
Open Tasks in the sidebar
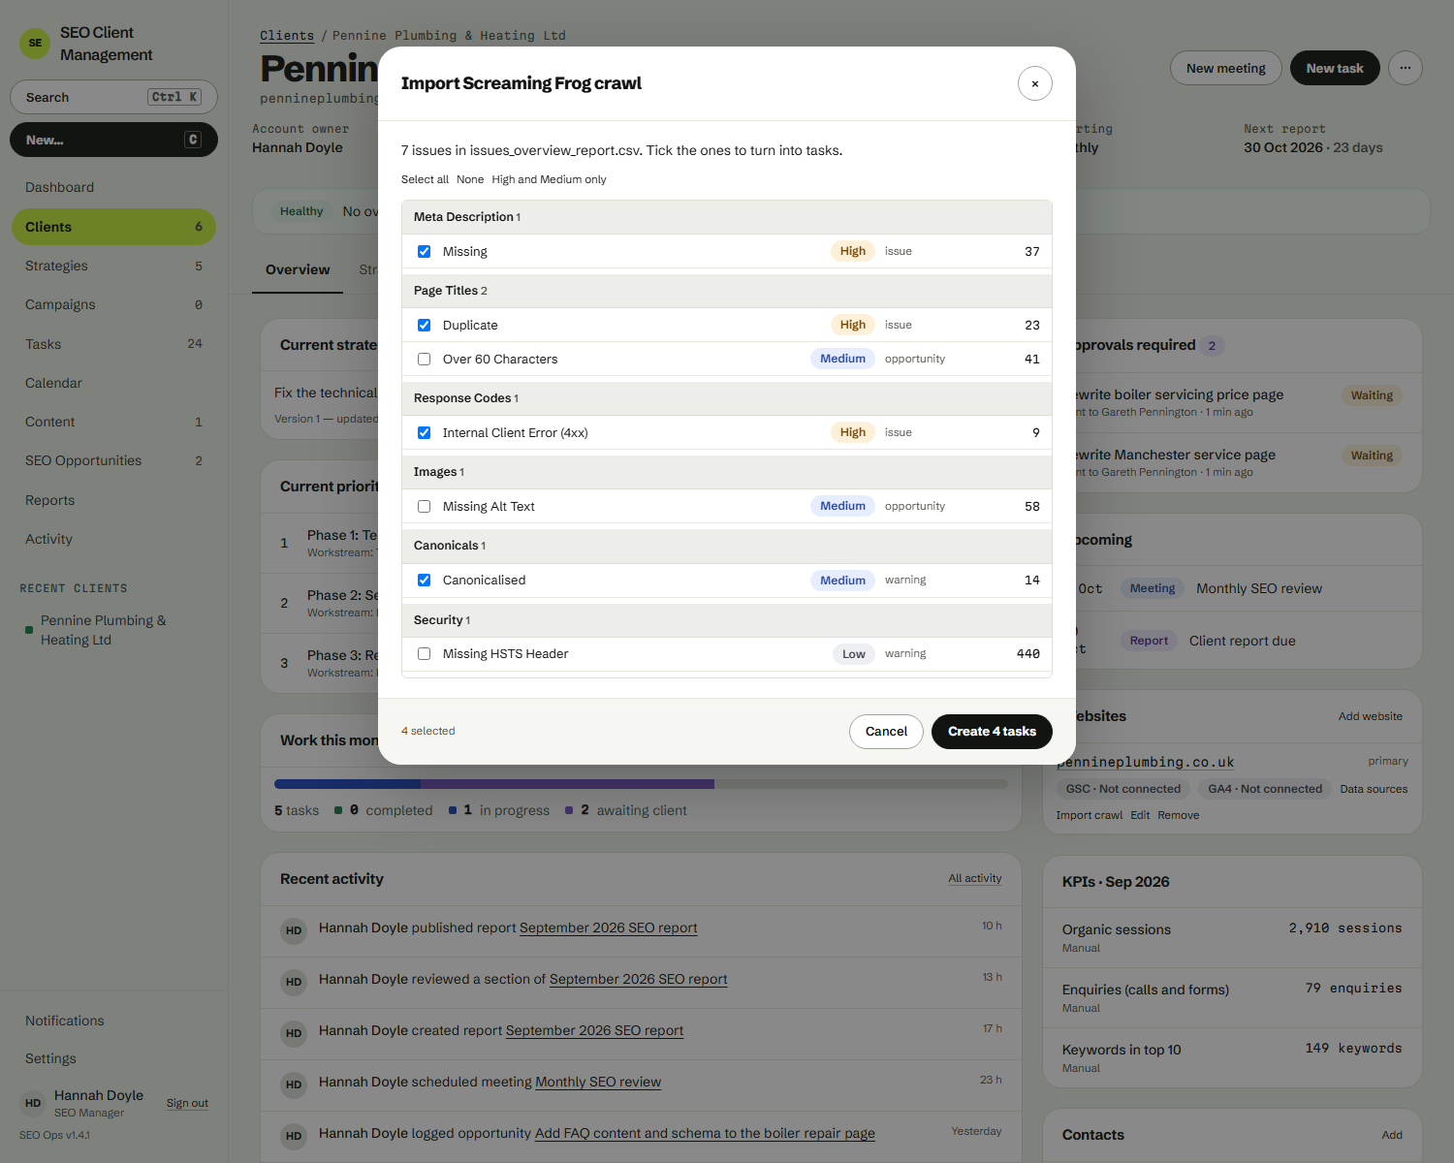(113, 344)
